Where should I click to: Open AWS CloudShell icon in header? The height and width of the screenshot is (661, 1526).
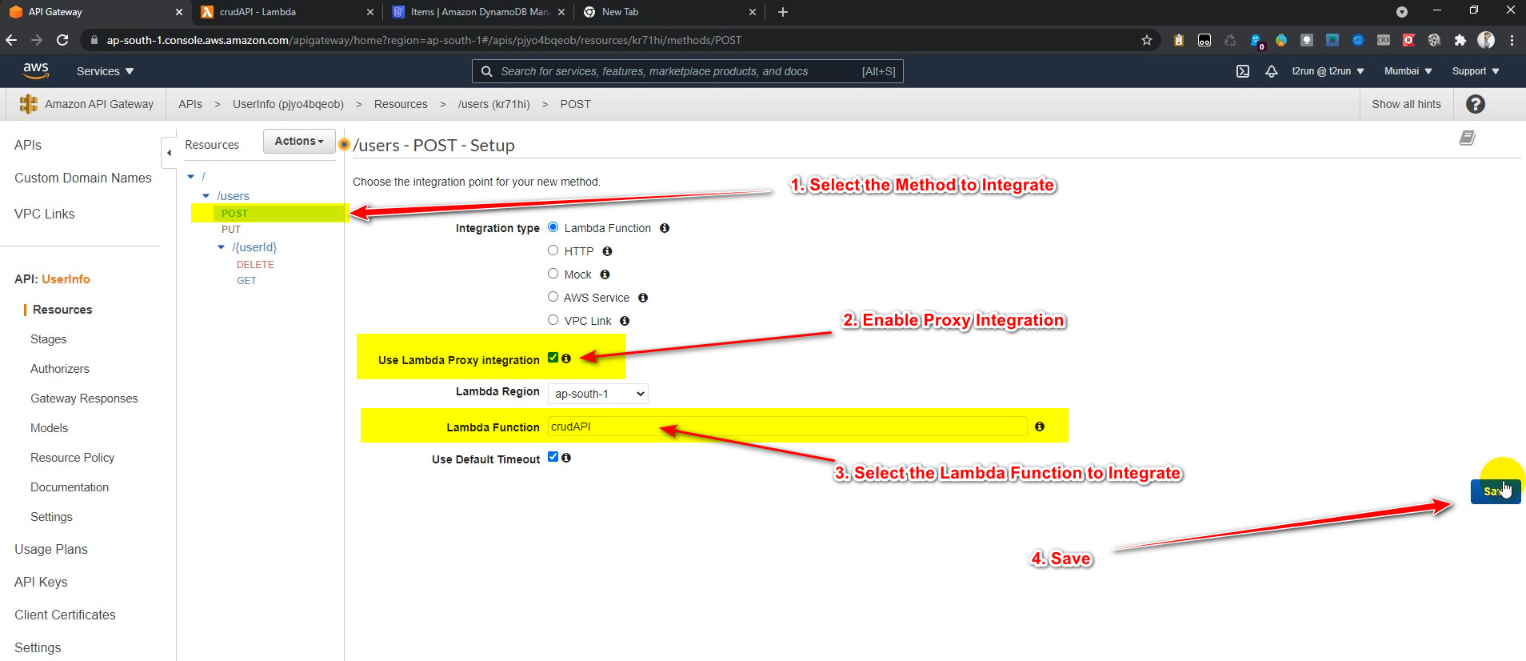coord(1243,71)
